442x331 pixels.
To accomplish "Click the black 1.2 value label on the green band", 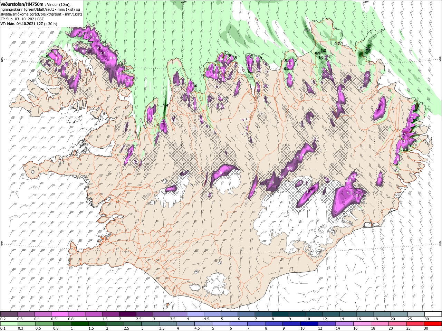I will click(x=324, y=50).
